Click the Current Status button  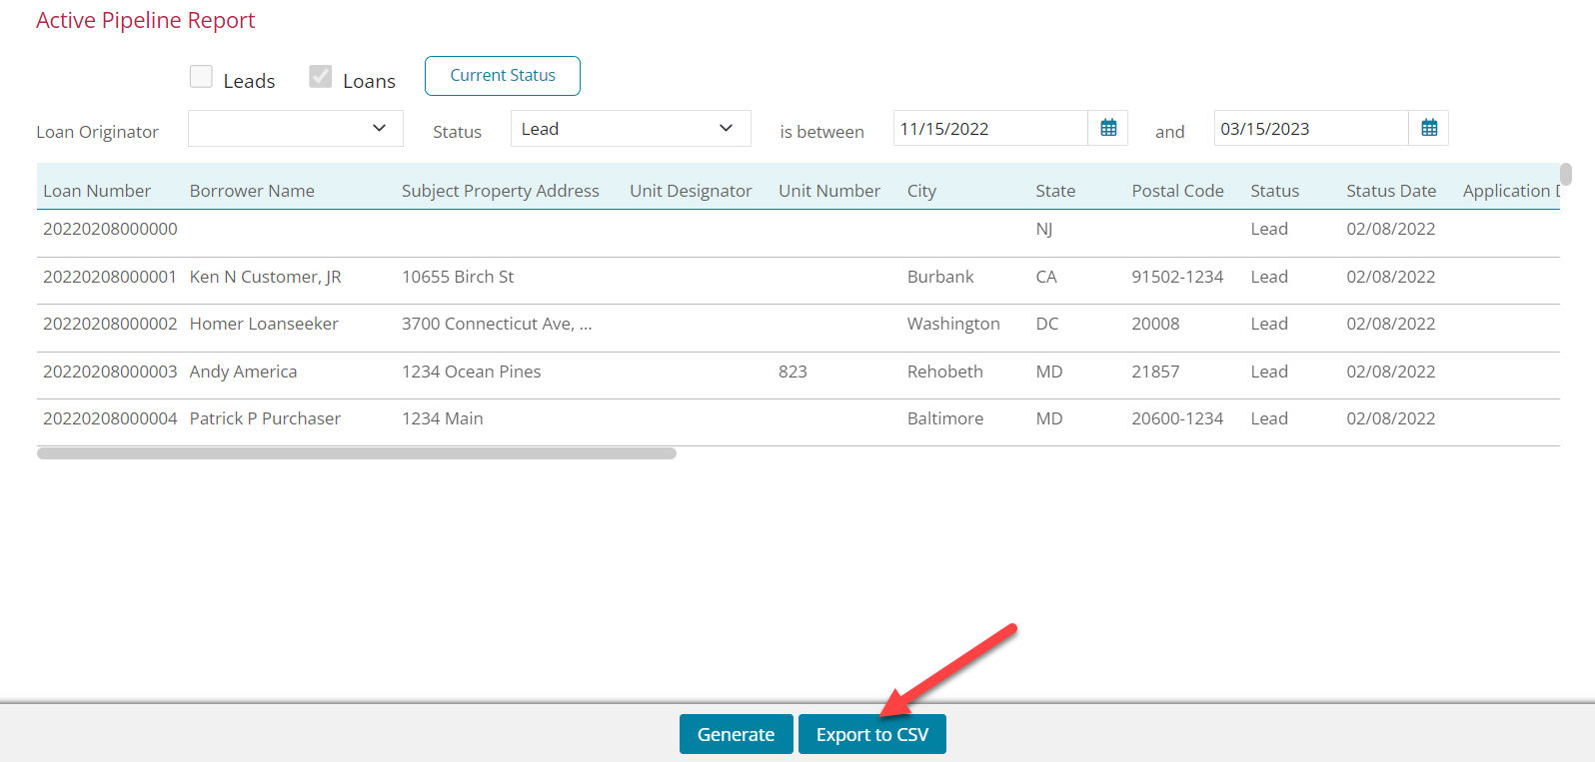click(503, 76)
